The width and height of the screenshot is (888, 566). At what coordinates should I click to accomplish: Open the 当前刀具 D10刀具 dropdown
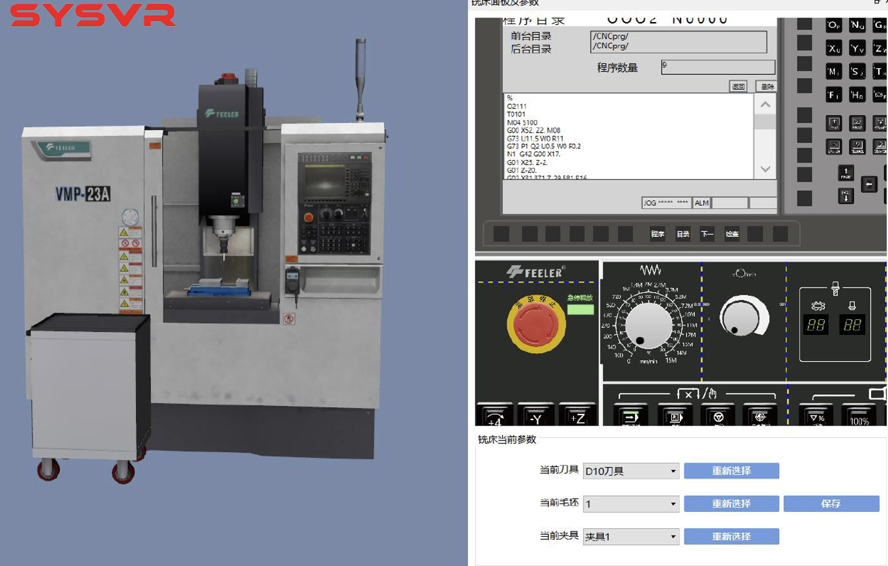pyautogui.click(x=631, y=471)
